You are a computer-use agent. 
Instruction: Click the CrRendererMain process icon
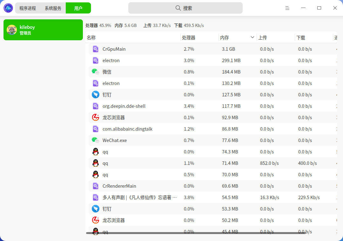96,186
